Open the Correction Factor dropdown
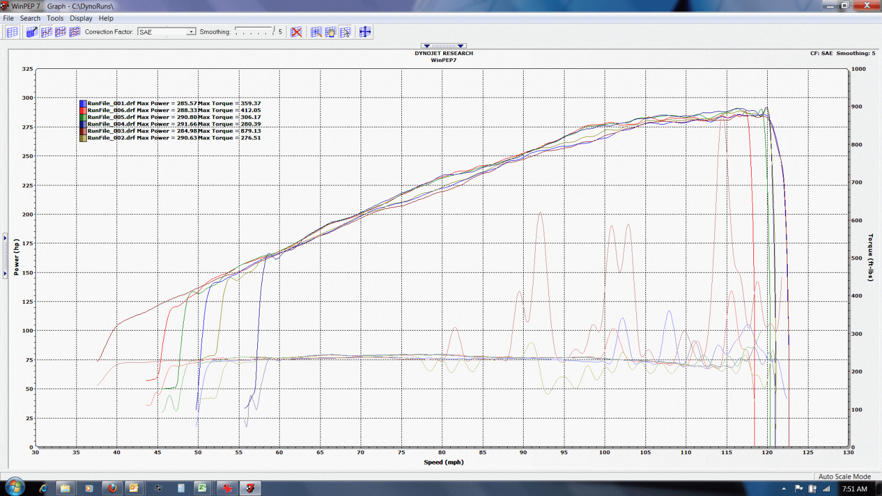The height and width of the screenshot is (496, 882). 167,32
